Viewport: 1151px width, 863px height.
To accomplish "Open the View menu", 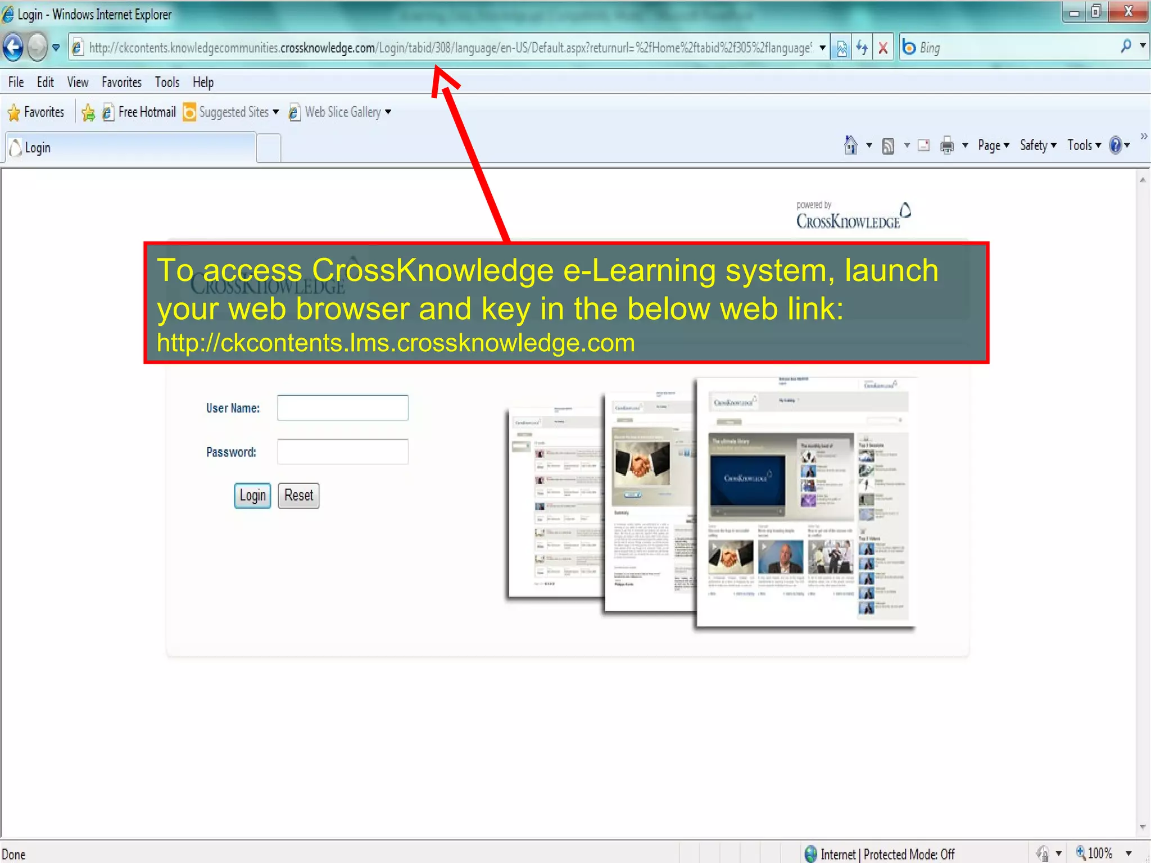I will click(78, 83).
